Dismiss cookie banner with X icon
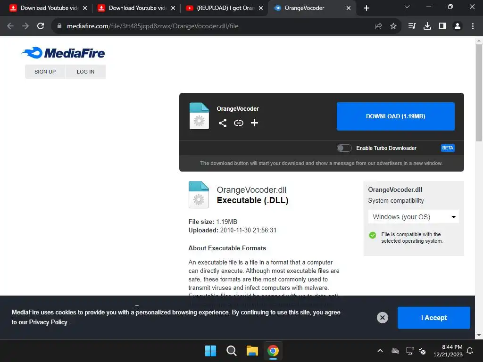Image resolution: width=483 pixels, height=362 pixels. (382, 317)
